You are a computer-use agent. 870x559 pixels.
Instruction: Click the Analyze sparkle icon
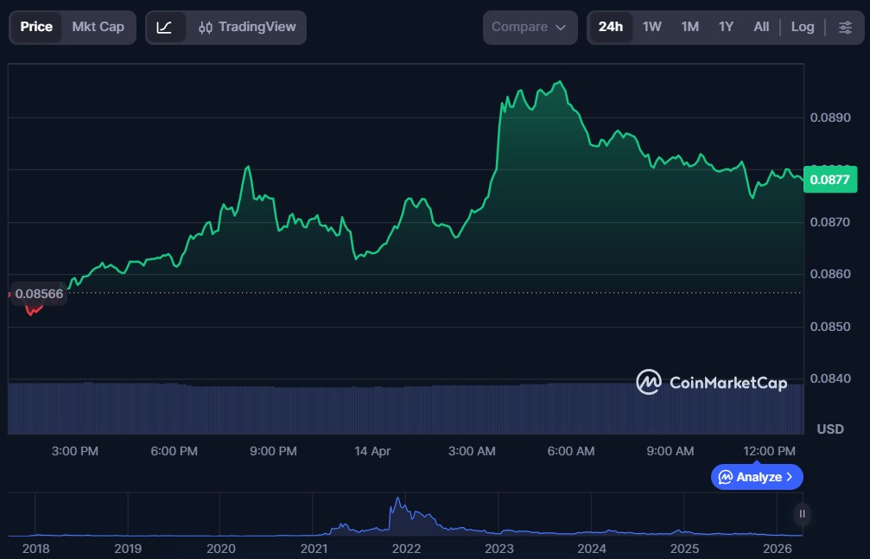coord(726,477)
